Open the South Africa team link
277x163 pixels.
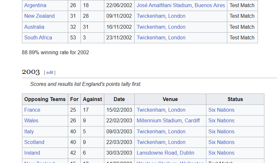[x=38, y=38]
